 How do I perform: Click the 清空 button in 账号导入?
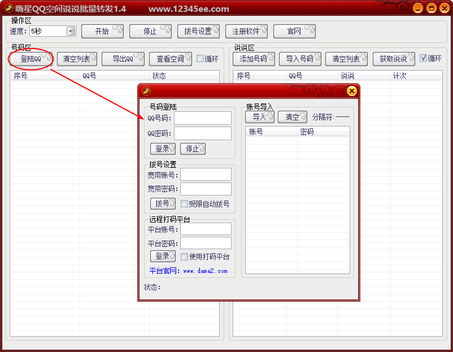[293, 117]
